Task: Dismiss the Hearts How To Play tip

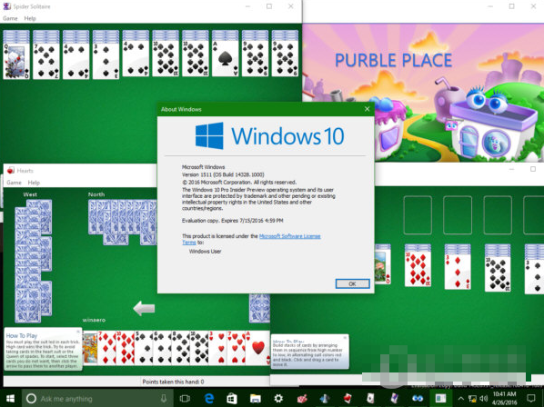Action: (x=78, y=332)
